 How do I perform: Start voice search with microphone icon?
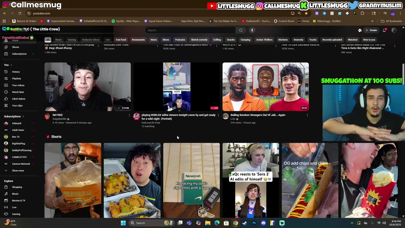tap(252, 30)
